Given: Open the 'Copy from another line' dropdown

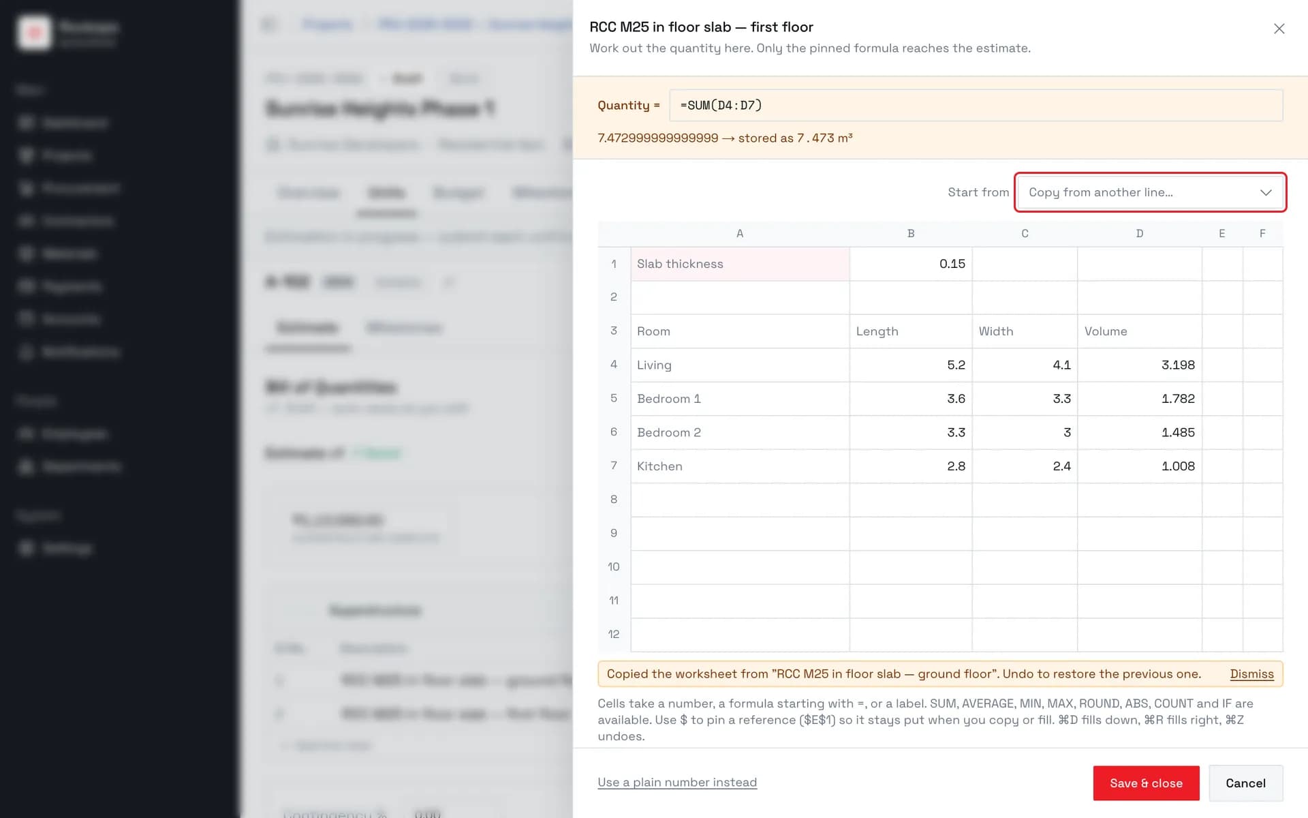Looking at the screenshot, I should (1150, 192).
